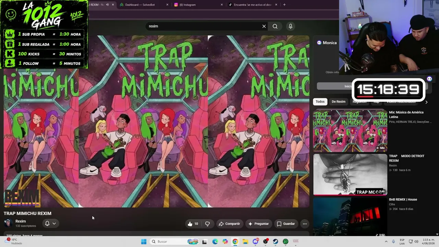Click the Monica extension logo
This screenshot has width=439, height=247.
pos(319,43)
